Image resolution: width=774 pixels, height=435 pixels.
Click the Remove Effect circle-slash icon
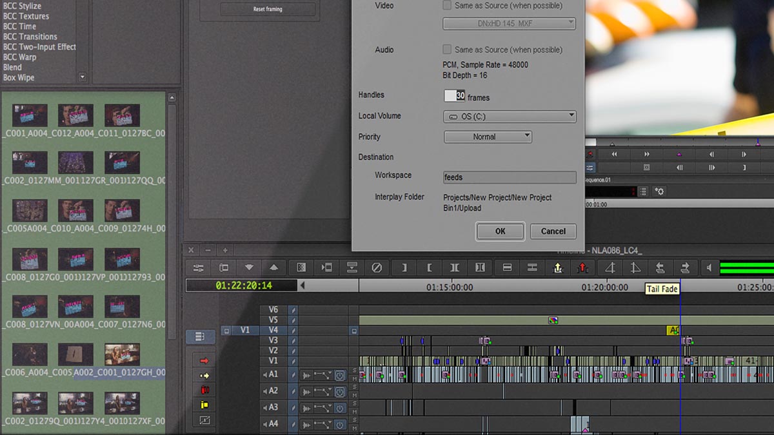[x=377, y=267]
